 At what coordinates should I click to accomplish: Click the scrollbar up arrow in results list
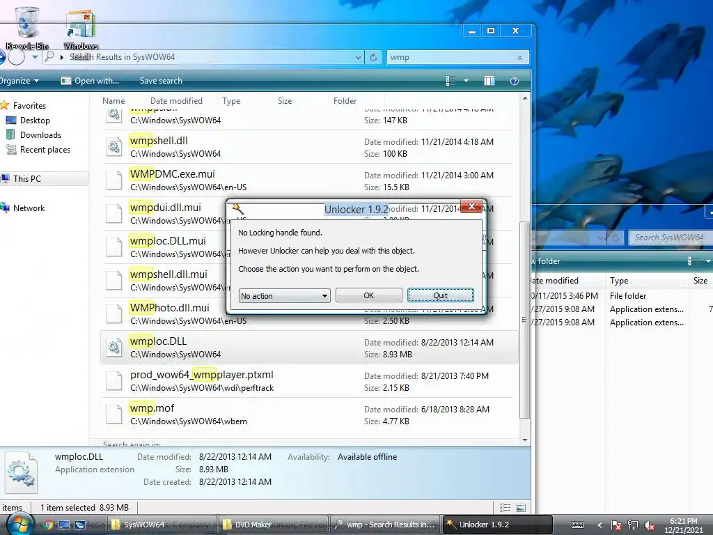(525, 98)
